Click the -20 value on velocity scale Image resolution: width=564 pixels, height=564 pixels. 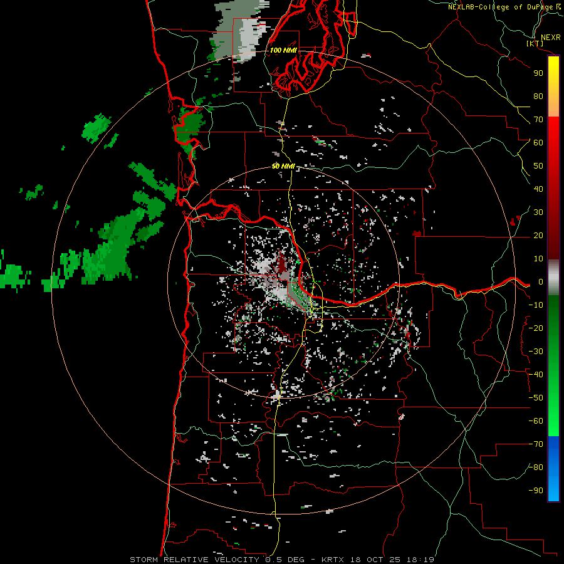click(x=536, y=328)
